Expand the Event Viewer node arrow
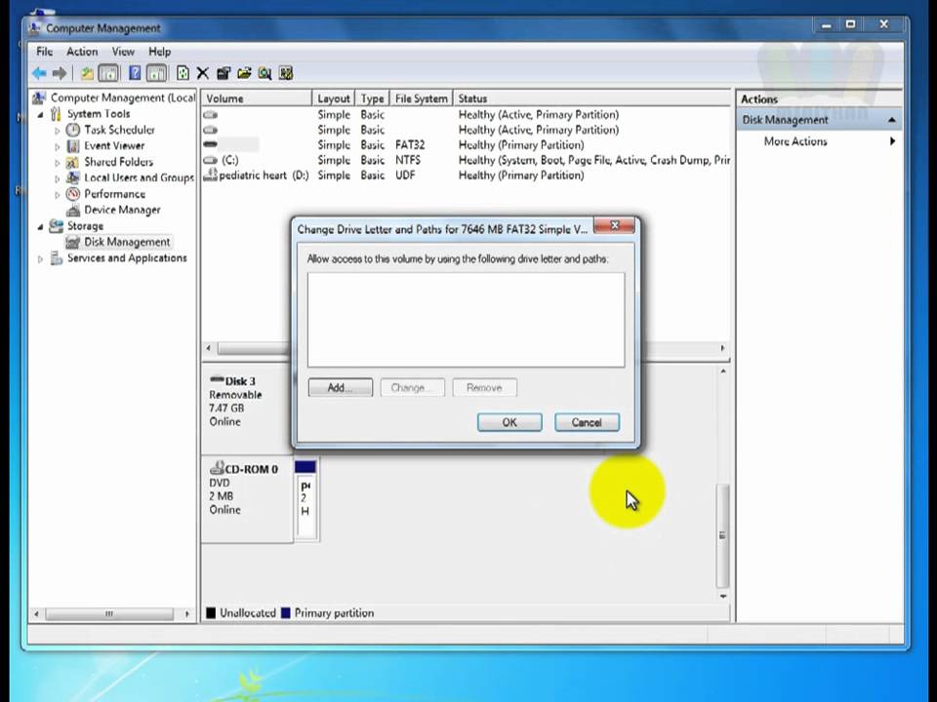This screenshot has width=937, height=702. coord(58,146)
